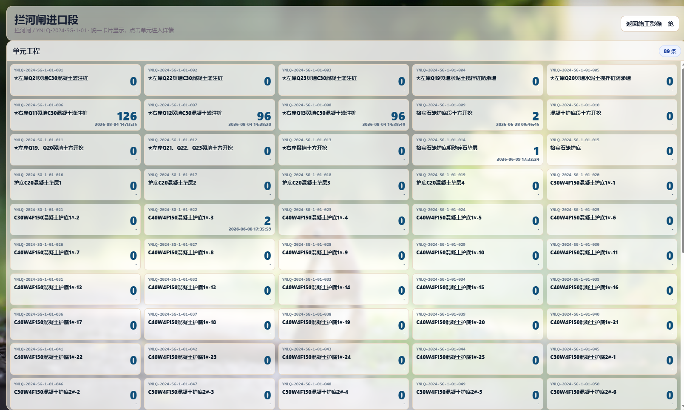684x410 pixels.
Task: Open the 右岸Q11翼墙C30混凝土灌注桩 card
Action: 75,115
